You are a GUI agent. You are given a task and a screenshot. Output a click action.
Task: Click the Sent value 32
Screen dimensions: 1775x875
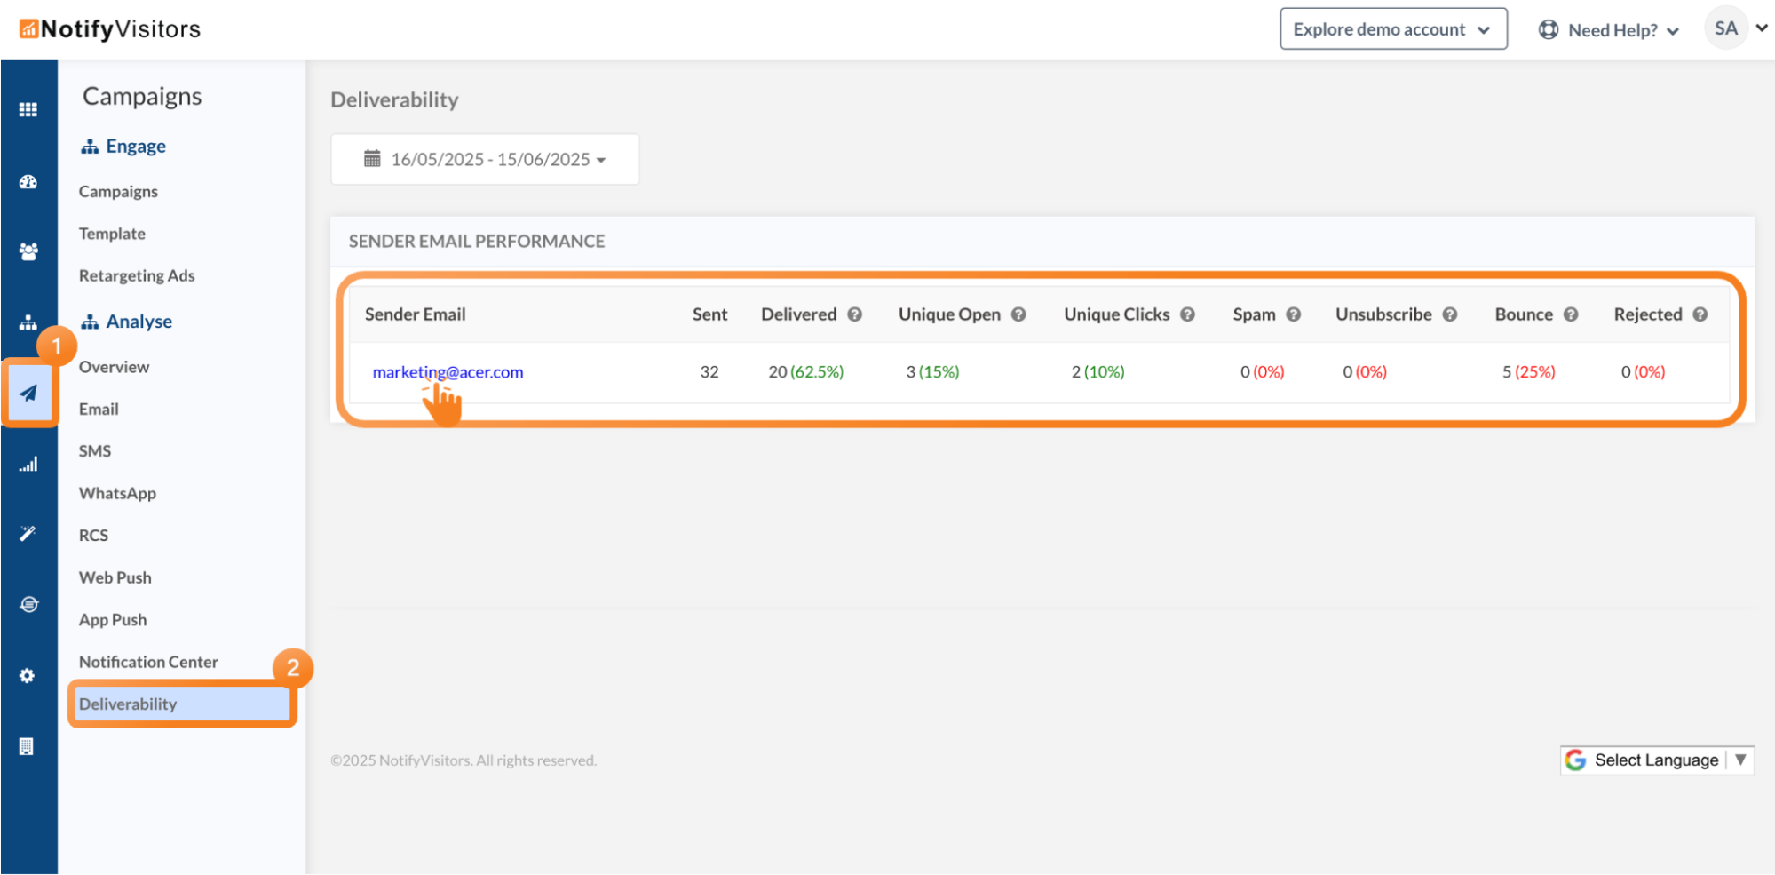click(709, 372)
